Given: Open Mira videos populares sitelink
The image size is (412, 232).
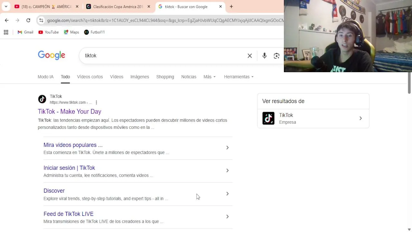Looking at the screenshot, I should [73, 145].
